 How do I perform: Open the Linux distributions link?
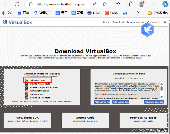pyautogui.click(x=39, y=91)
